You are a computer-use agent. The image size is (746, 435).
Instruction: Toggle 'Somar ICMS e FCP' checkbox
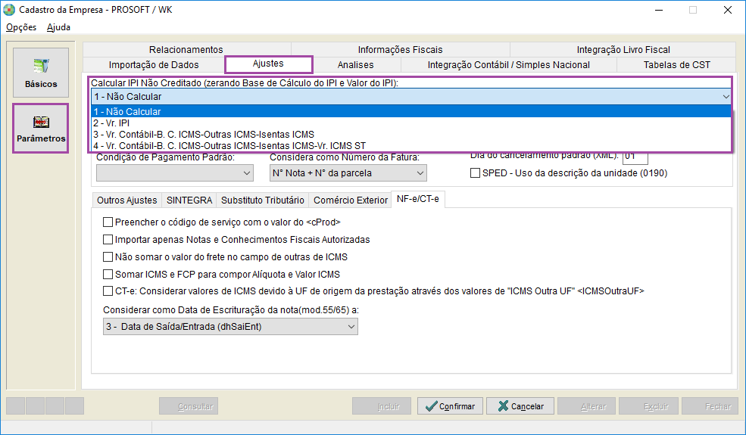coord(108,274)
